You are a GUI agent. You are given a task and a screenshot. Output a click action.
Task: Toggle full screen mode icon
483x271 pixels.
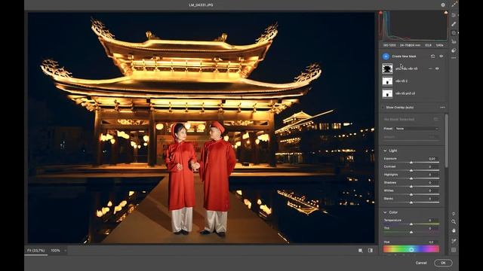pos(454,5)
